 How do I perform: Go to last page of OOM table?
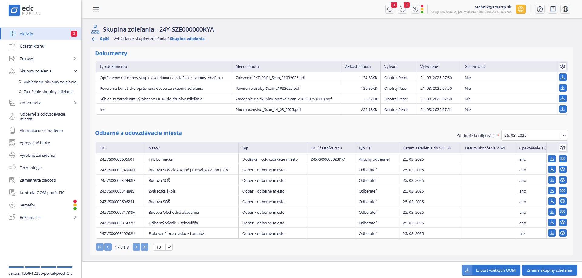pos(145,247)
